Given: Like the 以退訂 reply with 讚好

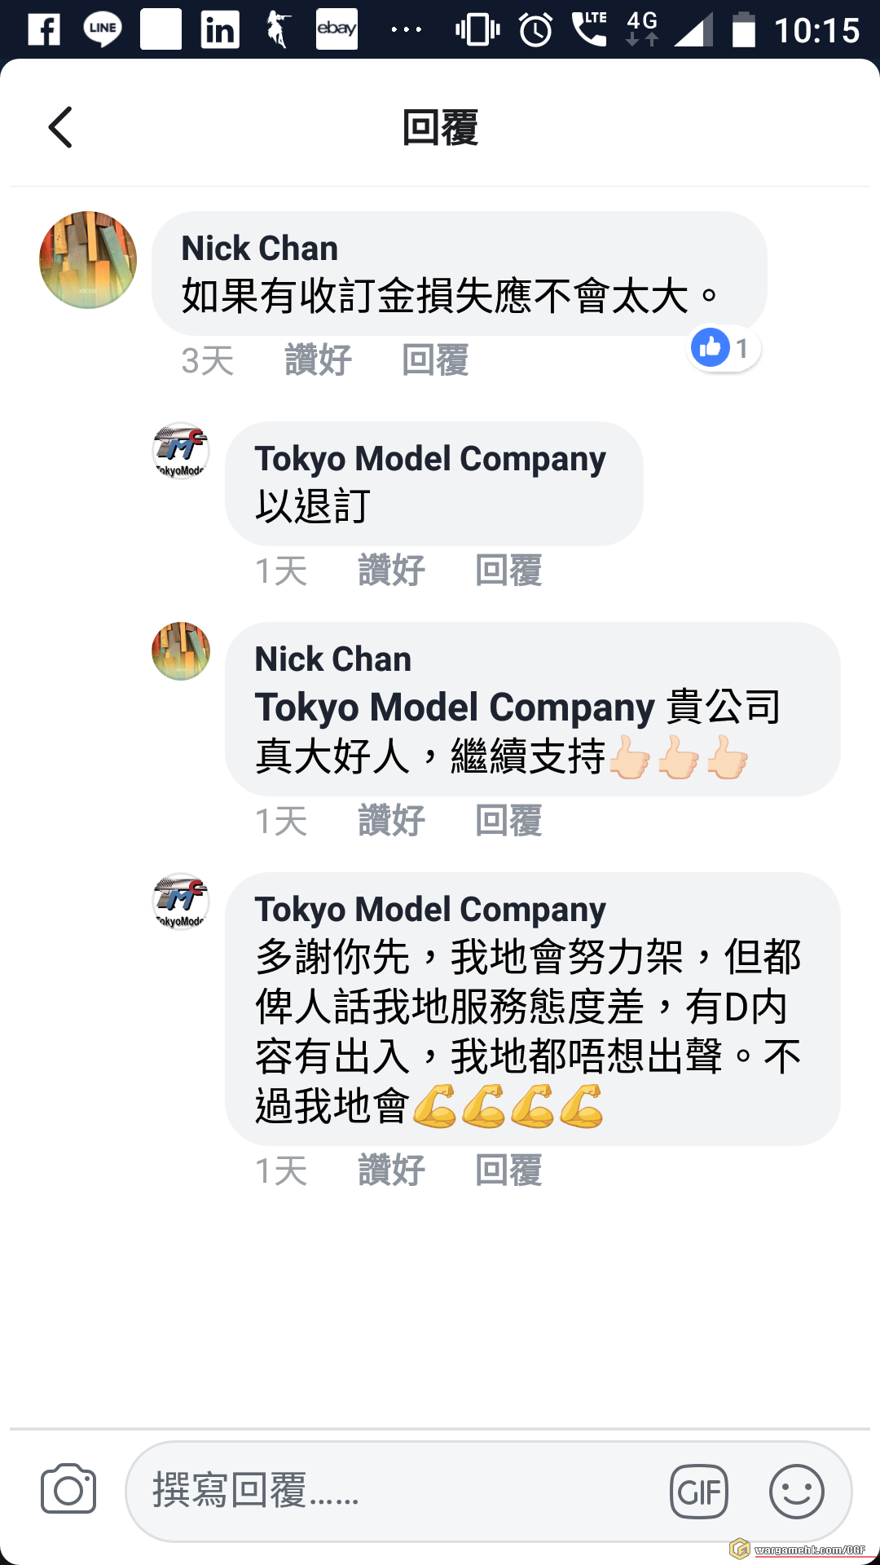Looking at the screenshot, I should tap(392, 571).
